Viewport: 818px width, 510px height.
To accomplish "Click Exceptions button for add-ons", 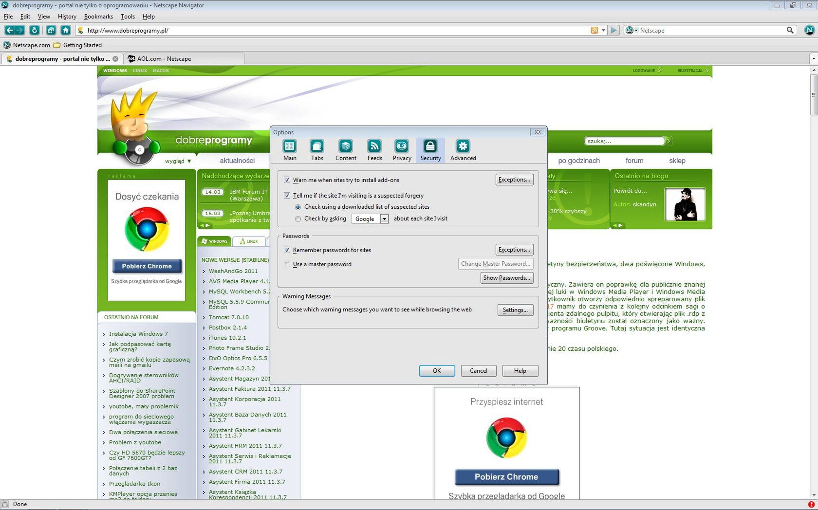I will coord(514,180).
